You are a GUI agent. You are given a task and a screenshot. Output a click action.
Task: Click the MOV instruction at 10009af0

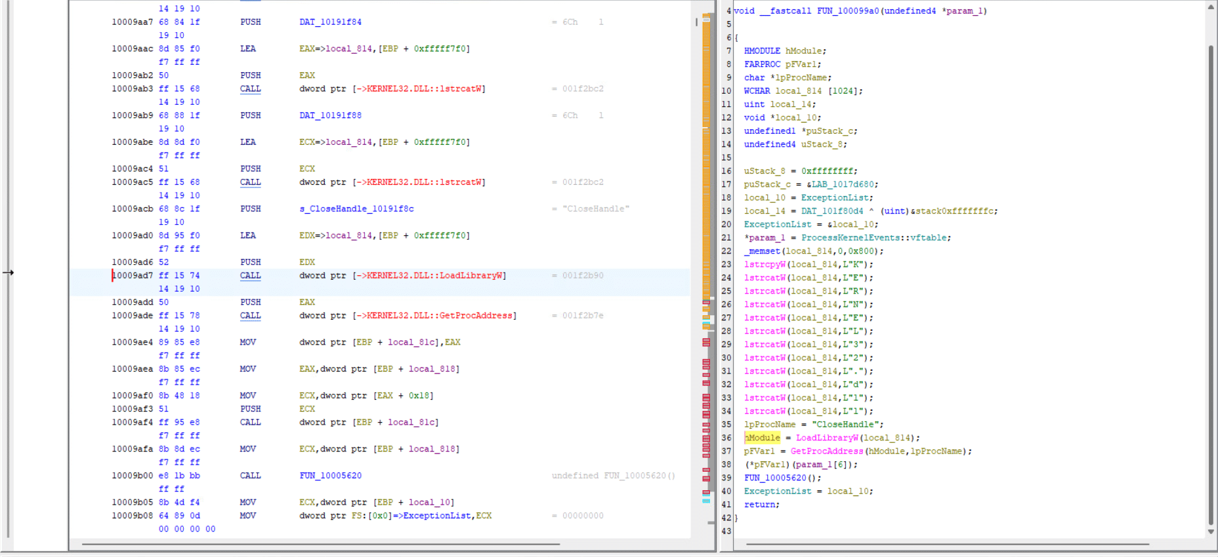(x=248, y=396)
